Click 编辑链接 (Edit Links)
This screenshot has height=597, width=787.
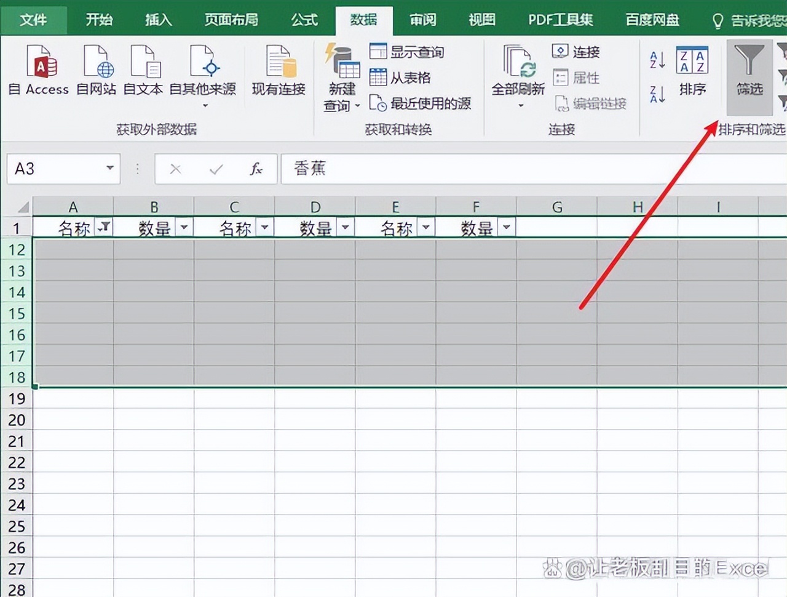tap(592, 103)
